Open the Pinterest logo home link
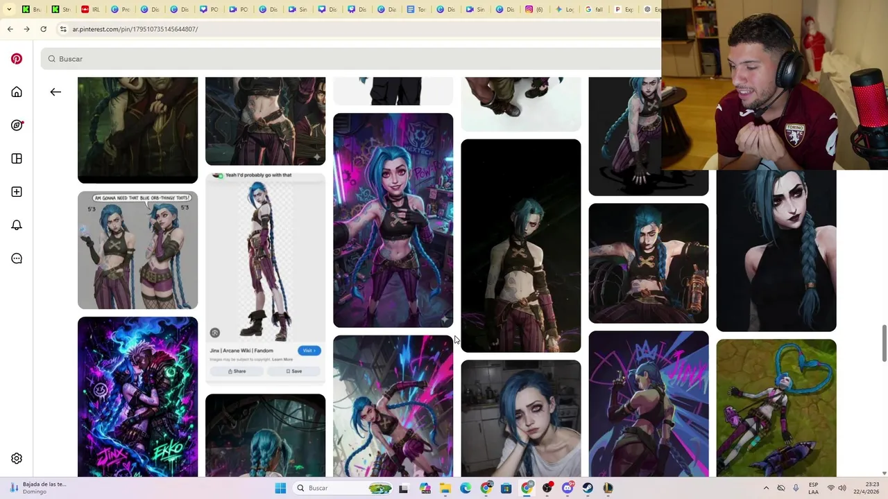The width and height of the screenshot is (888, 499). 17,59
